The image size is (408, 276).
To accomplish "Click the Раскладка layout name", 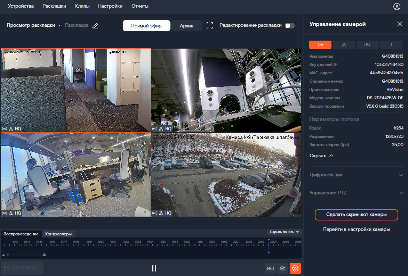I will click(x=77, y=25).
